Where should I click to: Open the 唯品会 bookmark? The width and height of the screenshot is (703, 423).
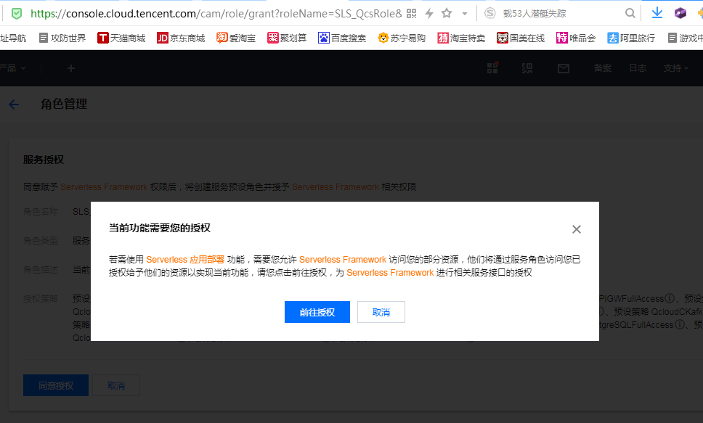(x=576, y=38)
